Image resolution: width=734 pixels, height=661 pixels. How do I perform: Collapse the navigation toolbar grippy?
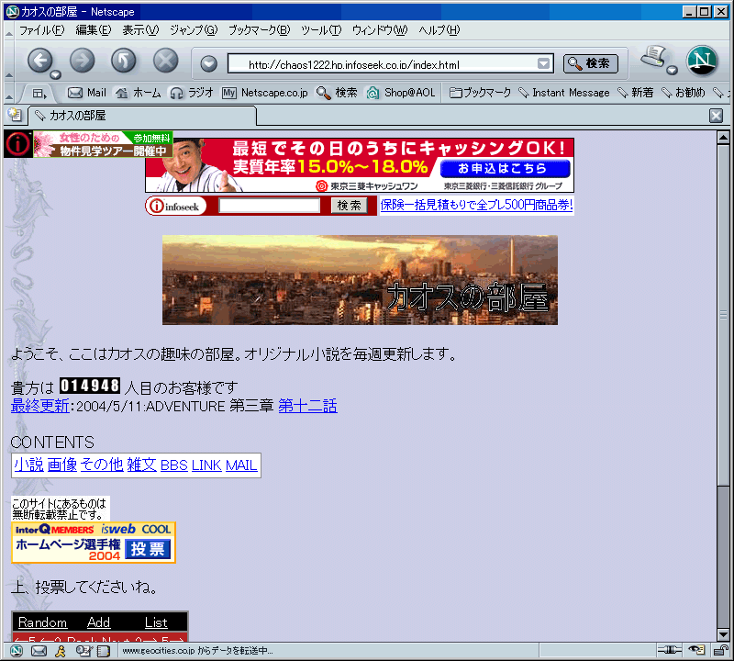pos(9,62)
